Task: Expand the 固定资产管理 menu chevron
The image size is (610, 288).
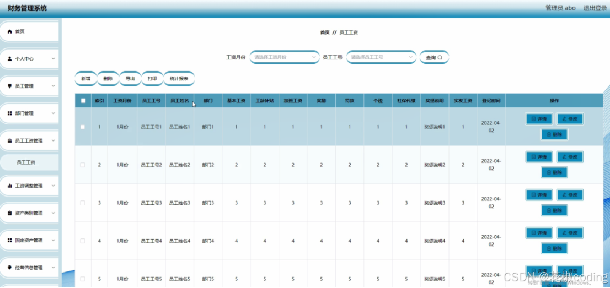Action: pyautogui.click(x=53, y=241)
